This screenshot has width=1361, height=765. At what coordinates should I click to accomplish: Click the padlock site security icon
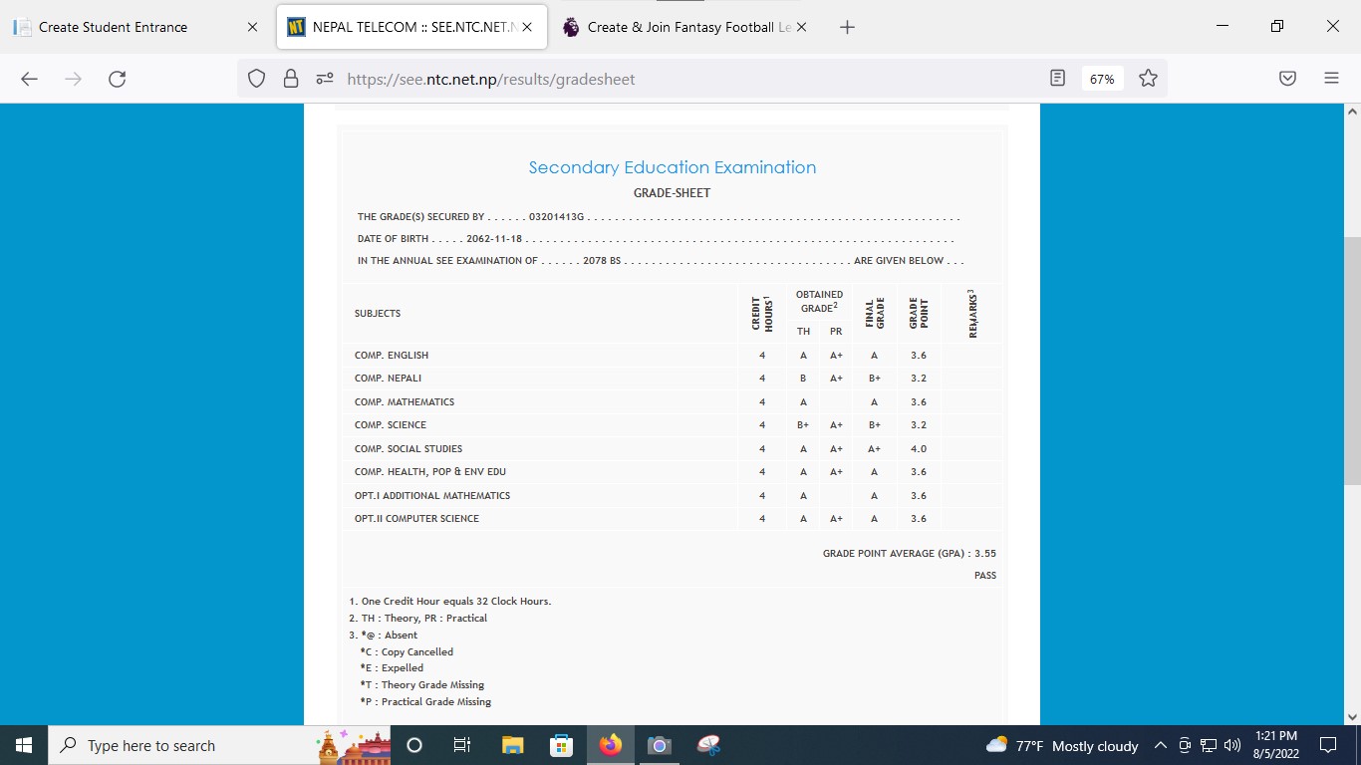(x=290, y=79)
